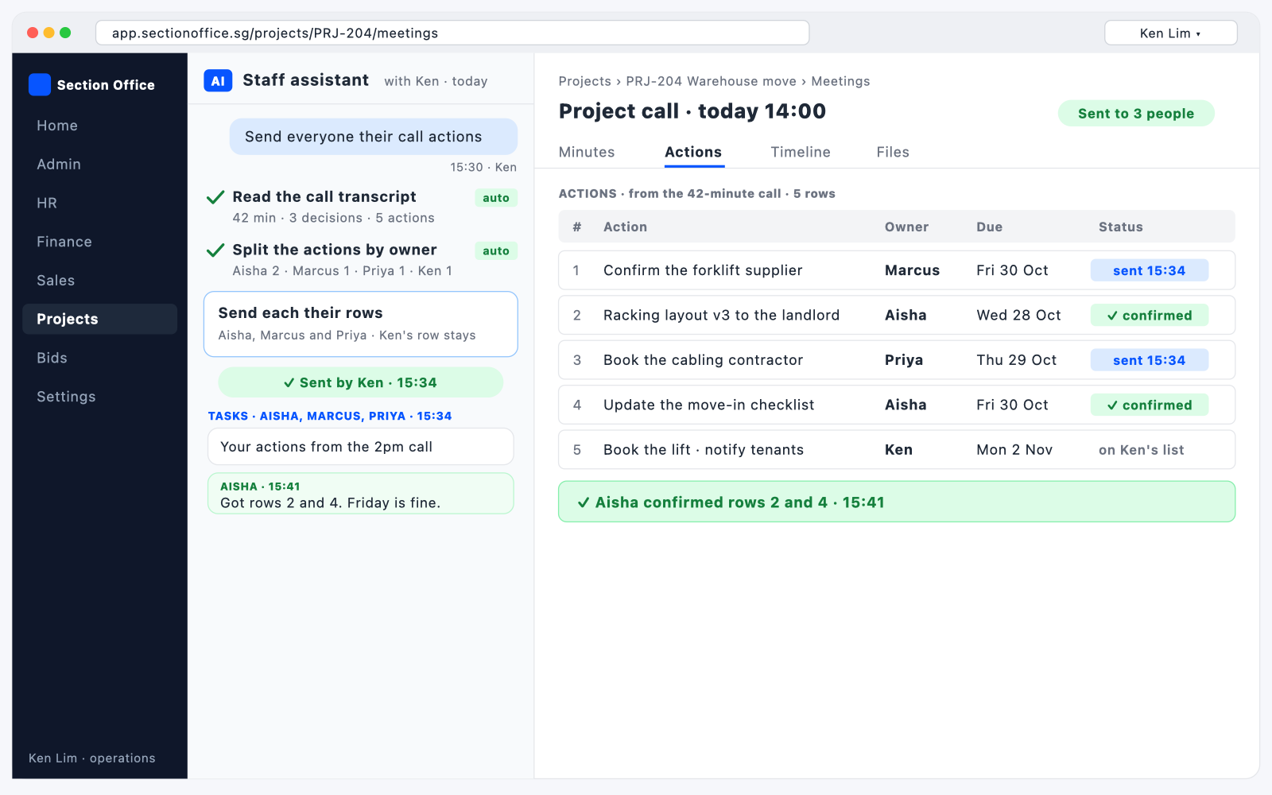Click sent 15:34 status for Marcus's row
The height and width of the screenshot is (795, 1272).
(x=1150, y=270)
